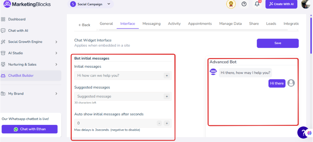Go back using the Back link

coord(84,25)
